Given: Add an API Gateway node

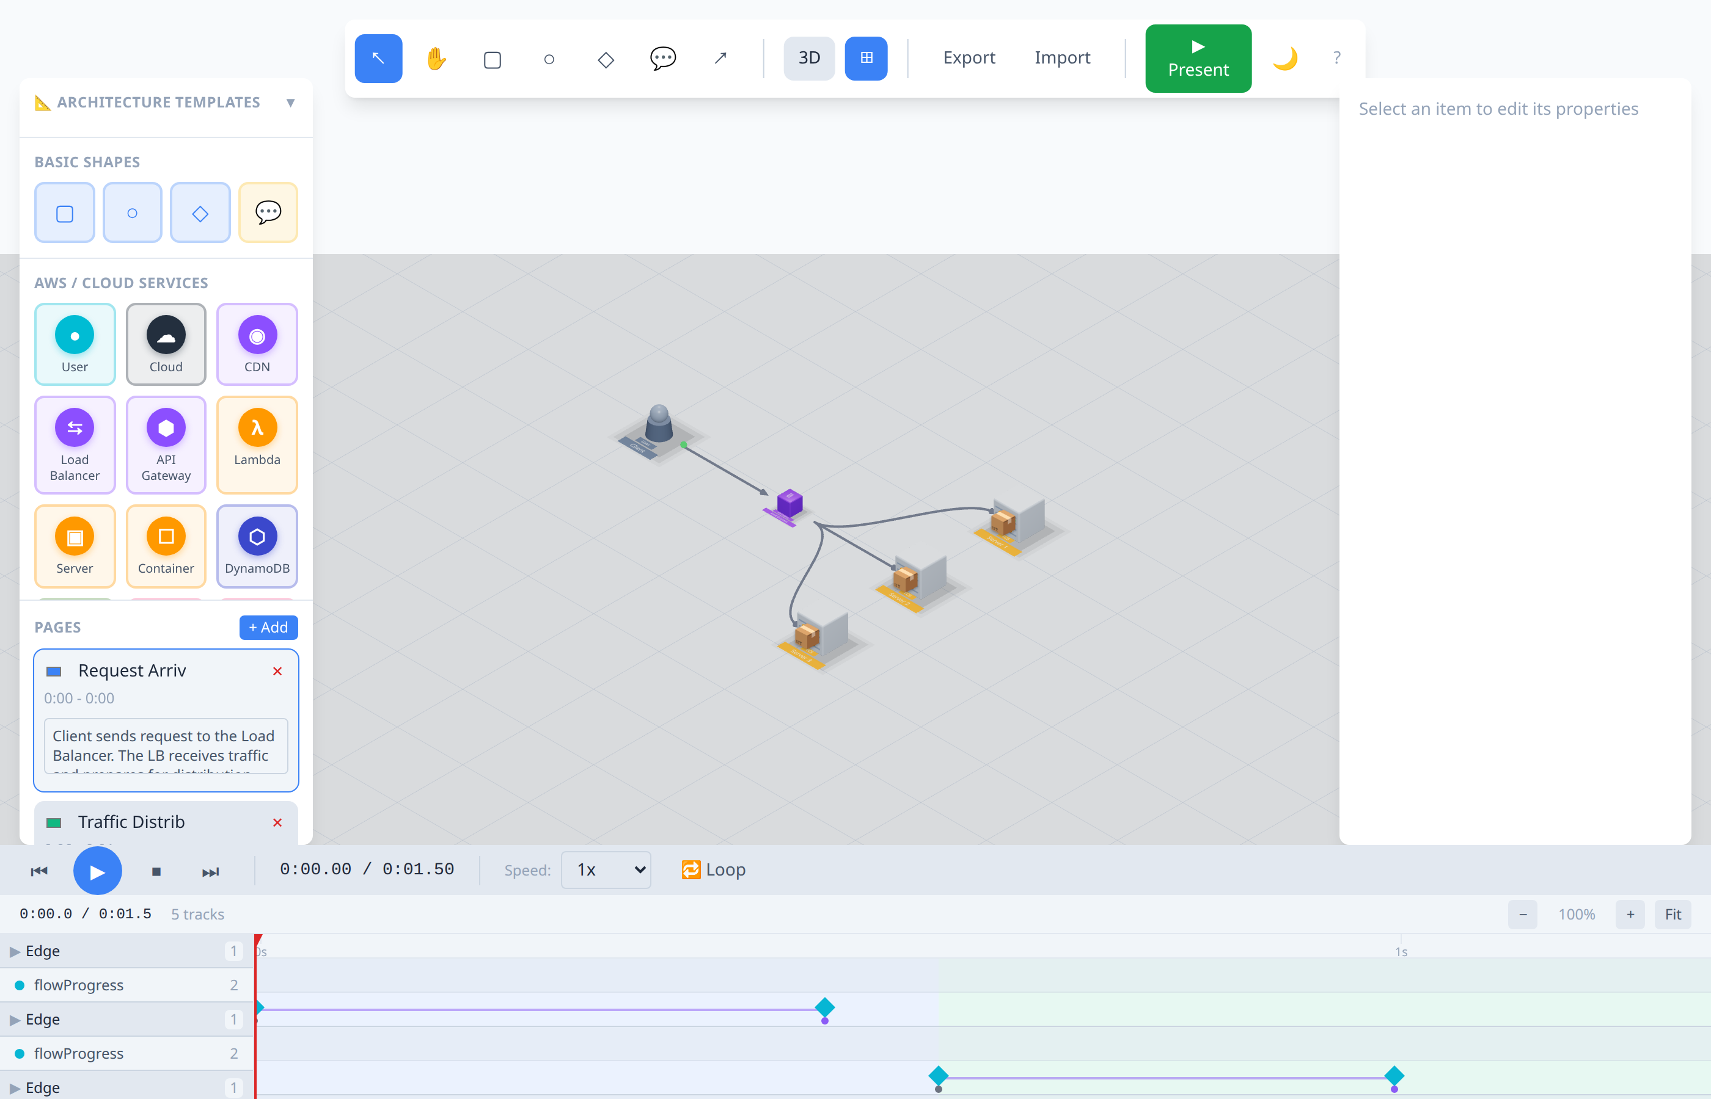Looking at the screenshot, I should [x=166, y=444].
